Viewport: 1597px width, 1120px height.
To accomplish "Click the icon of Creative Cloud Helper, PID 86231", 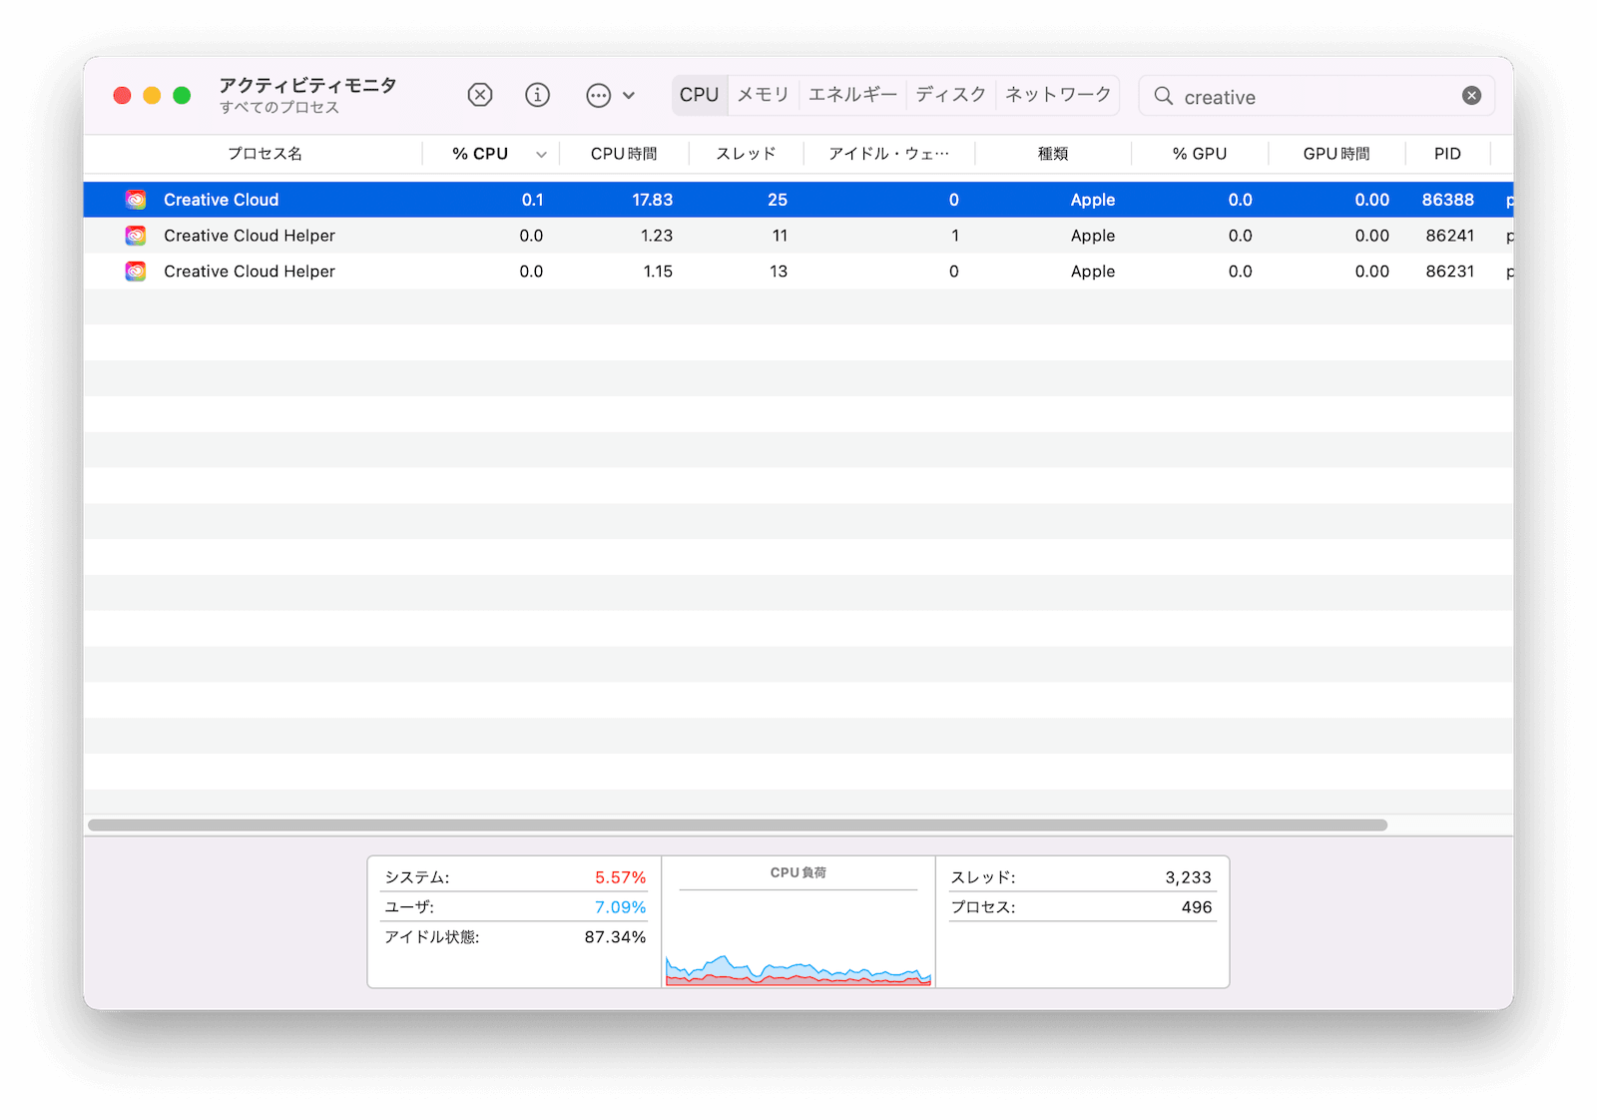I will click(x=136, y=272).
